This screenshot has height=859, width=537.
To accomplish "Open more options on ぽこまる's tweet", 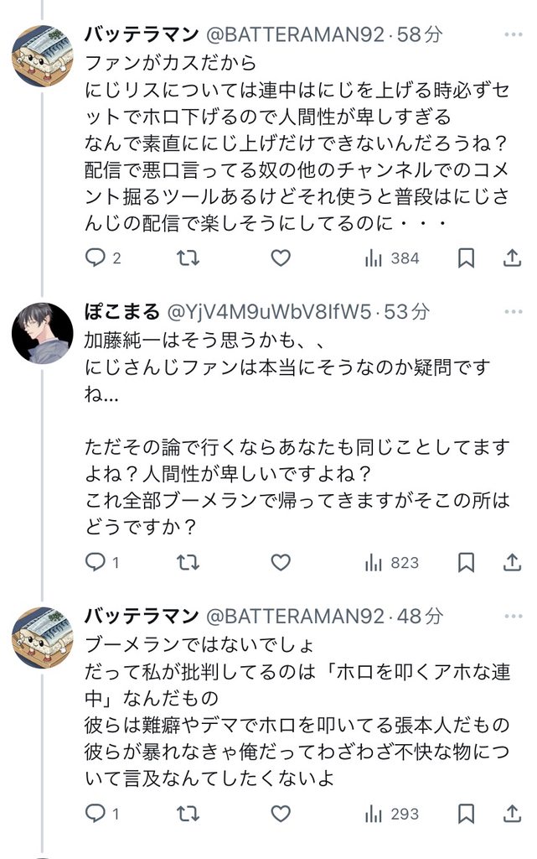I will (x=512, y=312).
